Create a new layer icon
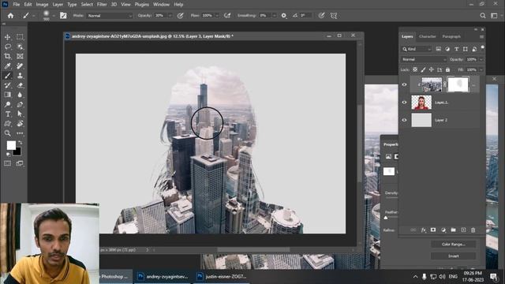Image resolution: width=505 pixels, height=284 pixels. pos(463,230)
